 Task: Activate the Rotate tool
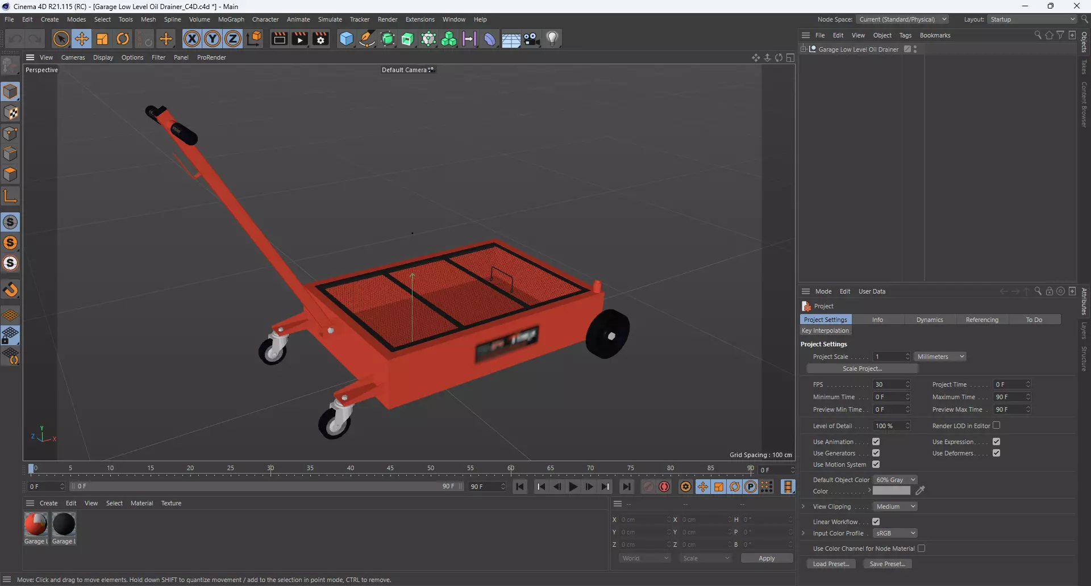123,39
